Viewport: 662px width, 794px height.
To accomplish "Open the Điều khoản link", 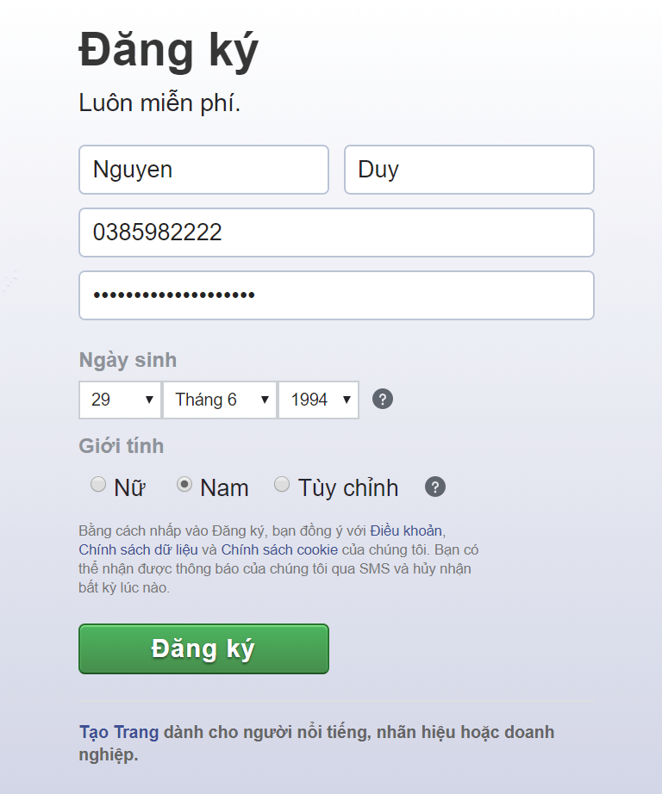I will [x=406, y=530].
